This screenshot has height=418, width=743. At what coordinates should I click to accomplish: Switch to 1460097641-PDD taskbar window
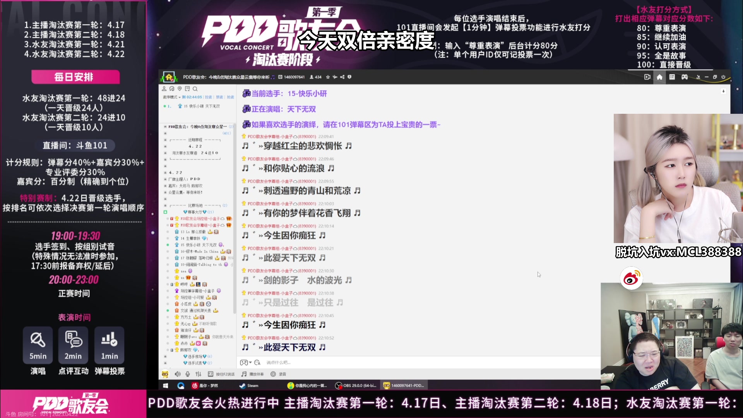click(x=403, y=385)
